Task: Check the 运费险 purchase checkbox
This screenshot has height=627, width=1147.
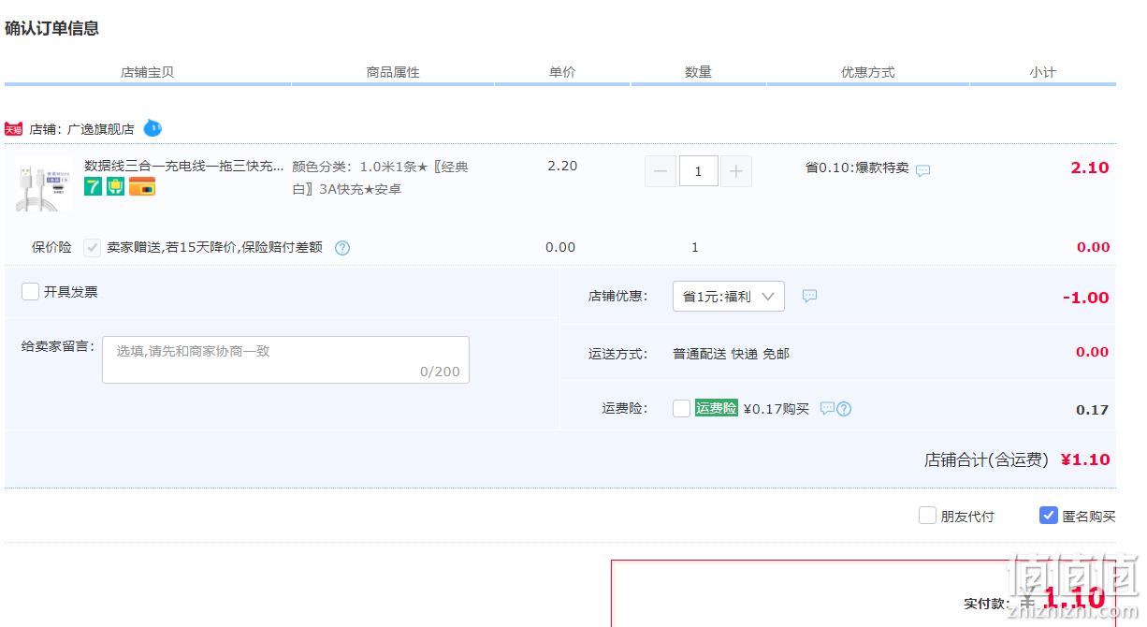Action: click(682, 409)
